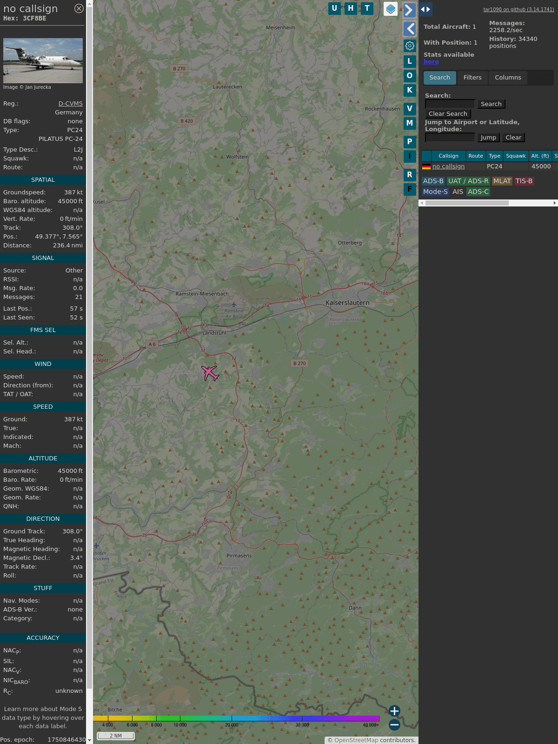Close the selected aircraft info panel

(79, 8)
